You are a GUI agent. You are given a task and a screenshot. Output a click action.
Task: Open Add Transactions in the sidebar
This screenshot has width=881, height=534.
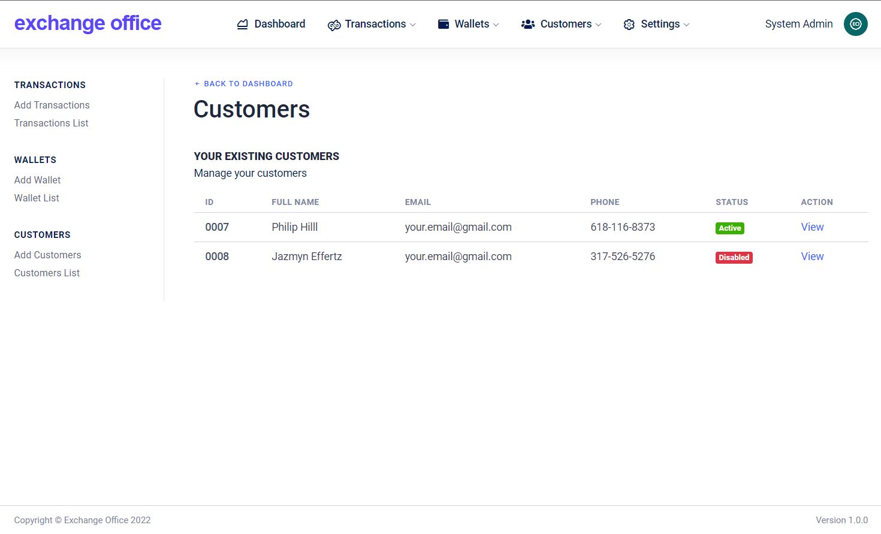coord(52,105)
